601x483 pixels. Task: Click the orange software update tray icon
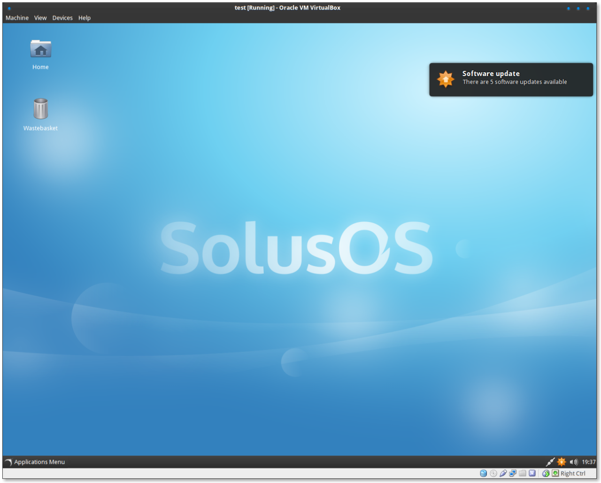coord(562,462)
